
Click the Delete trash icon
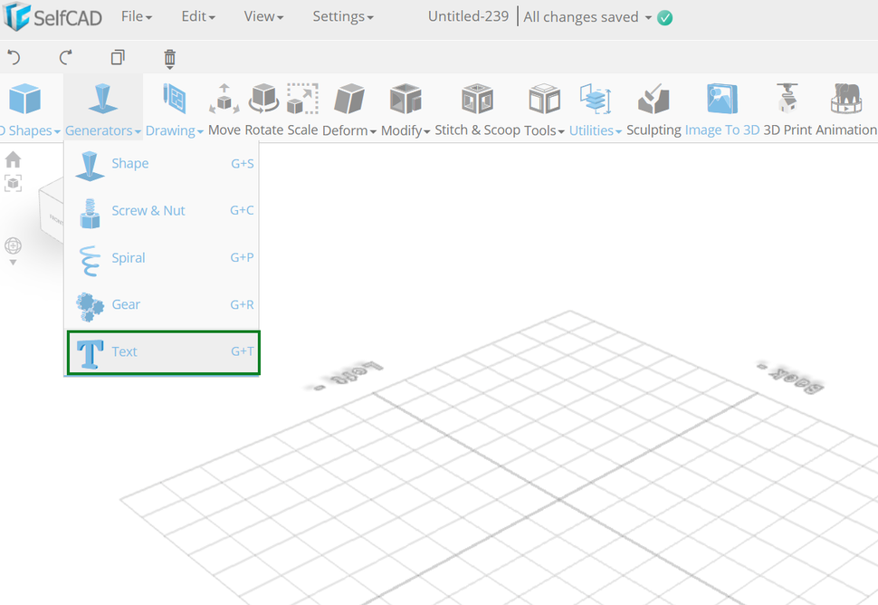[x=169, y=57]
